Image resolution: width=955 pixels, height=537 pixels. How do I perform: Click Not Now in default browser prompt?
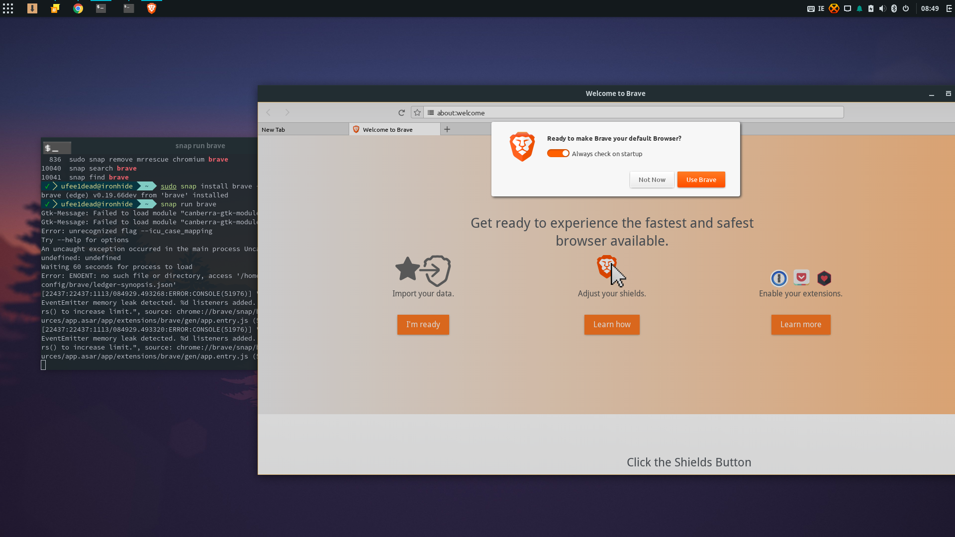tap(652, 179)
